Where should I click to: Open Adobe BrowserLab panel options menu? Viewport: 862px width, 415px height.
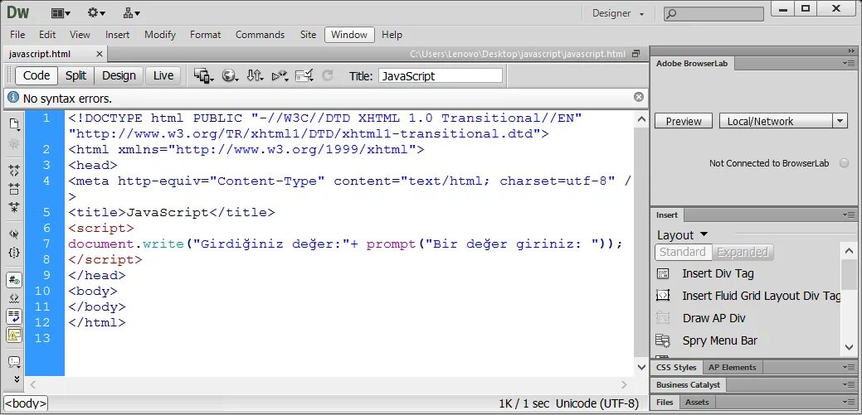[848, 63]
